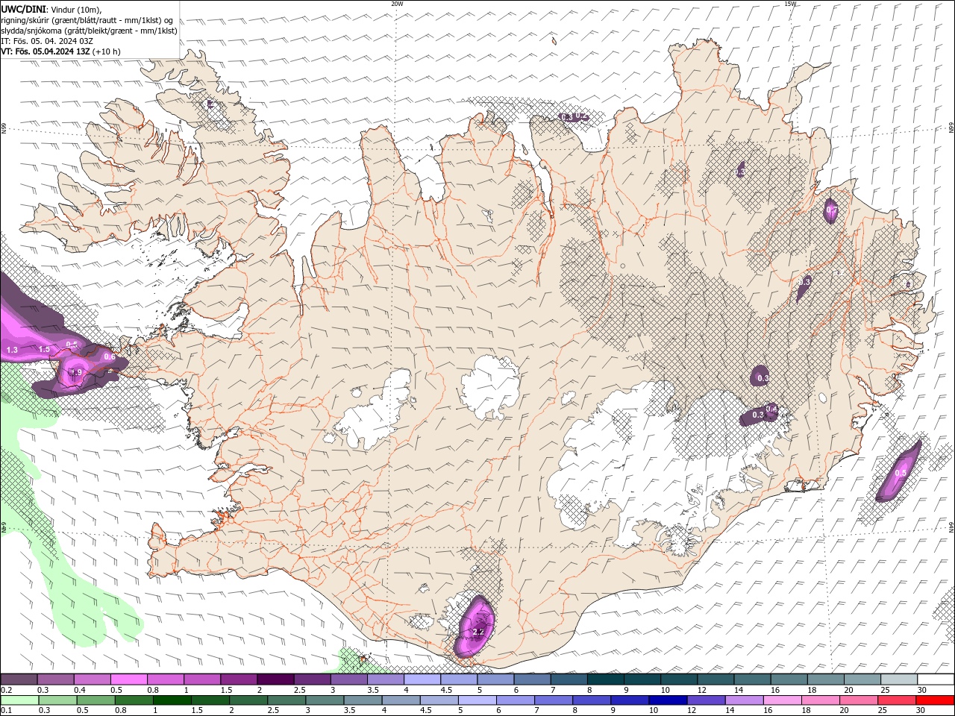The height and width of the screenshot is (716, 955).
Task: Click the '0.6' value on the western peninsula tip
Action: point(110,357)
